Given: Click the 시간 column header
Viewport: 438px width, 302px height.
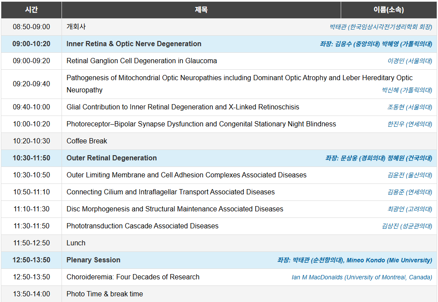Looking at the screenshot, I should [x=31, y=10].
